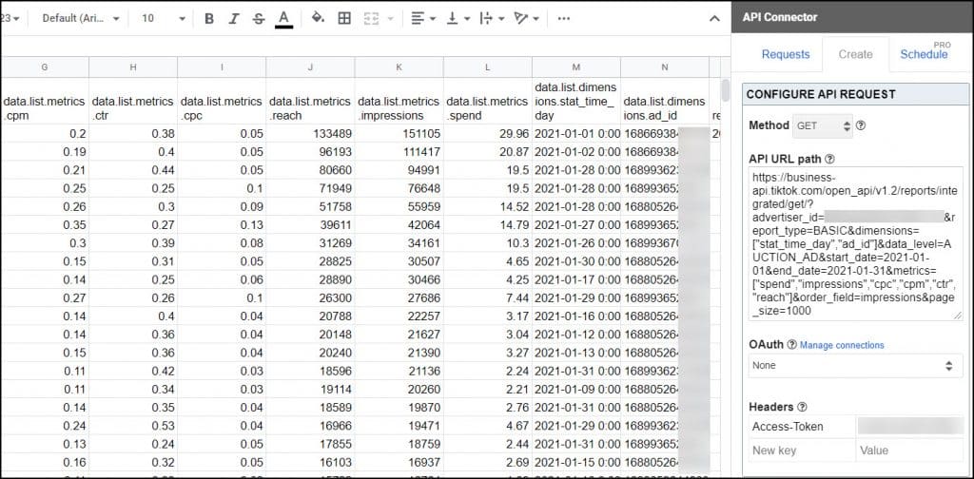Click the header Value field
The image size is (974, 479).
(x=909, y=450)
